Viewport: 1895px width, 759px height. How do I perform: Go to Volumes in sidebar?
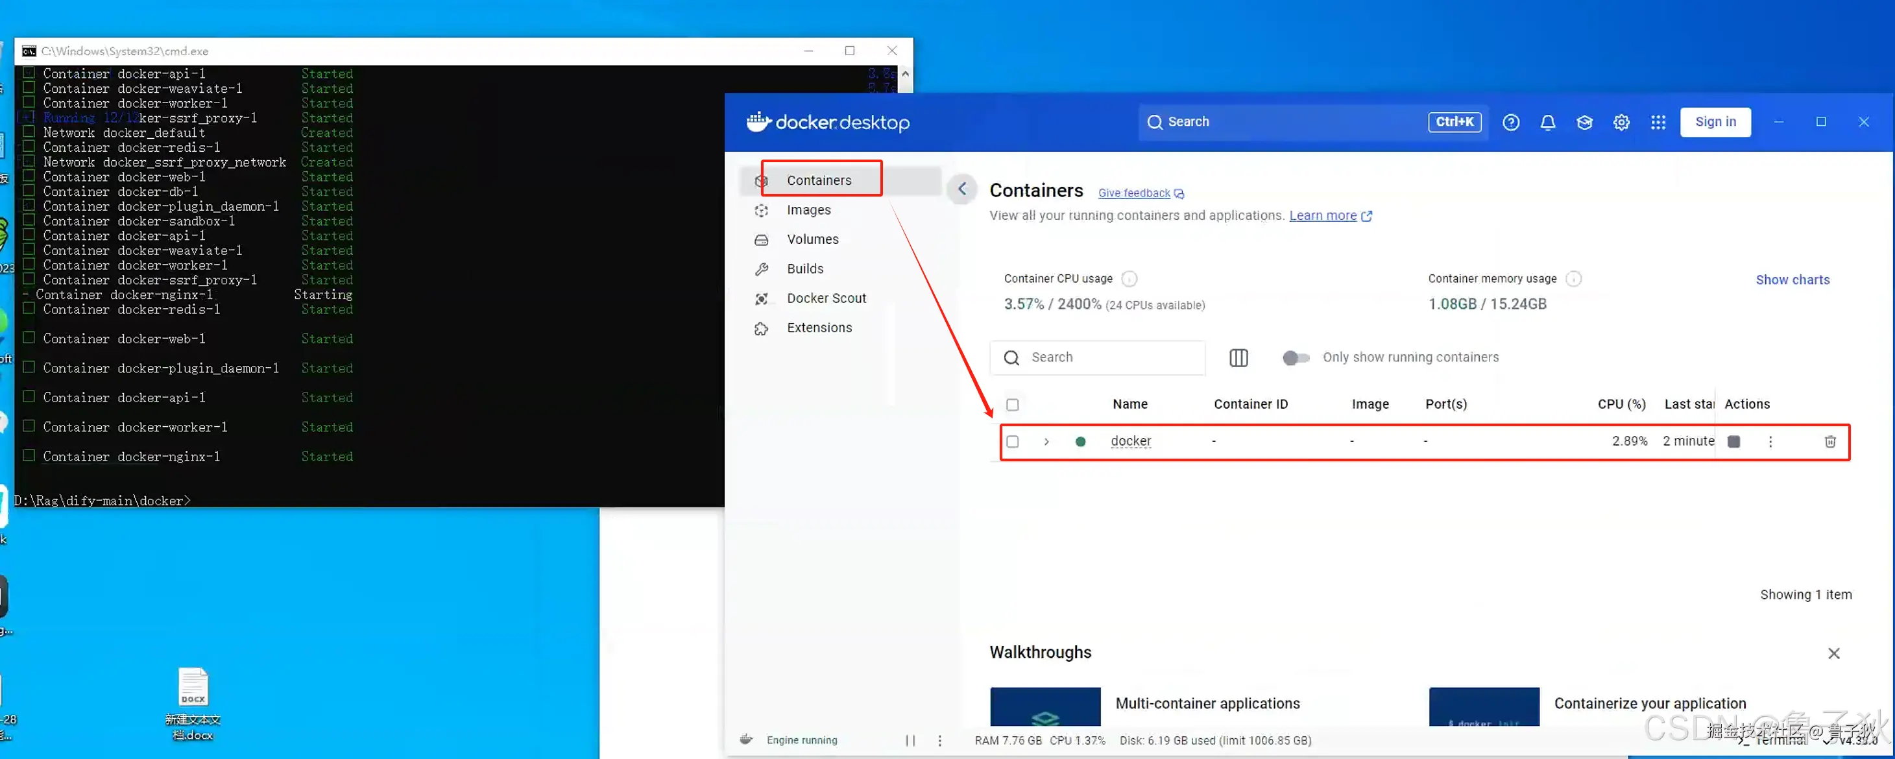click(x=812, y=239)
